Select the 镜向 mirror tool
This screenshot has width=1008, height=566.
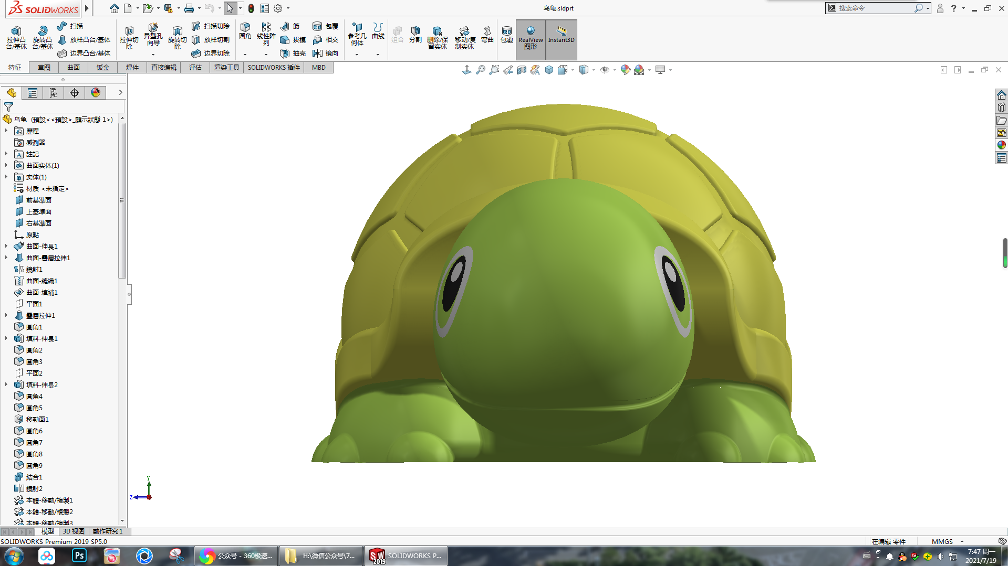(318, 54)
